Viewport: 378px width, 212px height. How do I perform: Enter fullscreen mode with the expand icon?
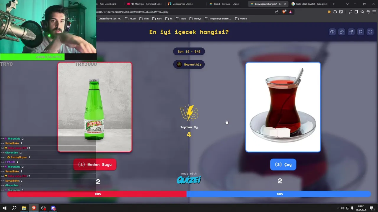(x=370, y=32)
